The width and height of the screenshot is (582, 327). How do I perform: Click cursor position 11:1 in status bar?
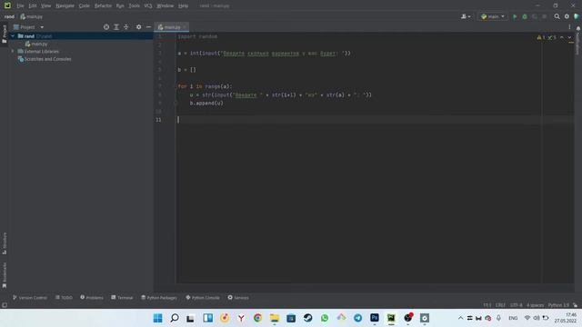[x=487, y=305]
